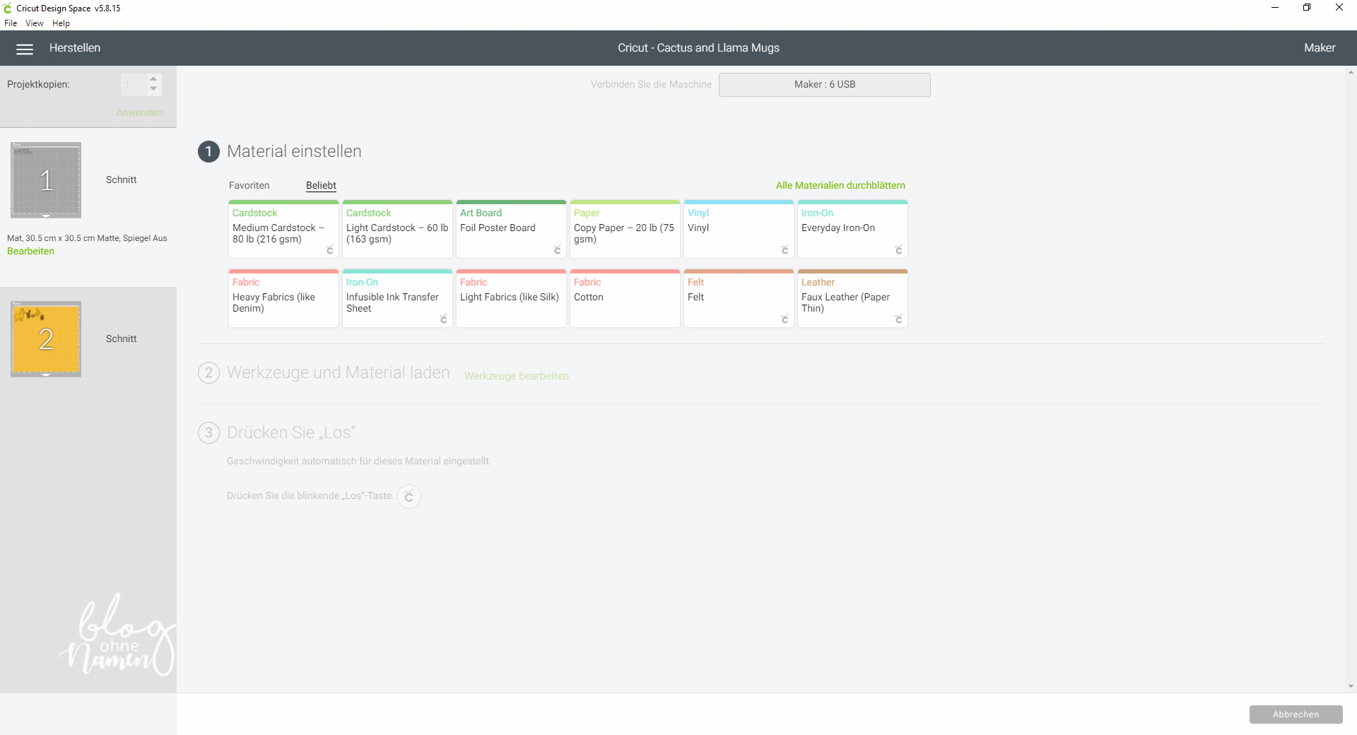Click Cricut icon on Infusible Ink tile
1357x735 pixels.
pos(443,319)
